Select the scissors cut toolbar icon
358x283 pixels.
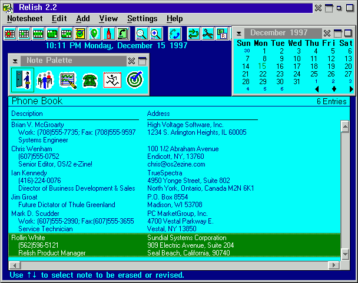pos(208,34)
